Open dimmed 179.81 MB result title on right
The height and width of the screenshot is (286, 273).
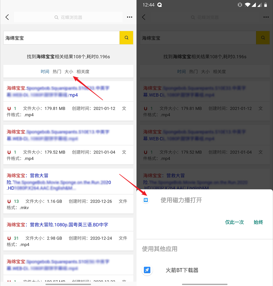click(x=194, y=91)
